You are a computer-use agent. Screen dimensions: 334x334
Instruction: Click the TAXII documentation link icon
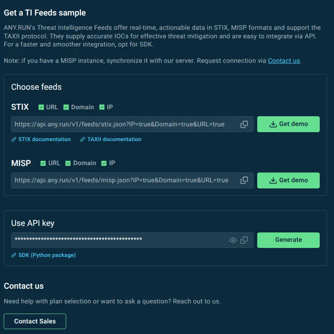pyautogui.click(x=82, y=139)
